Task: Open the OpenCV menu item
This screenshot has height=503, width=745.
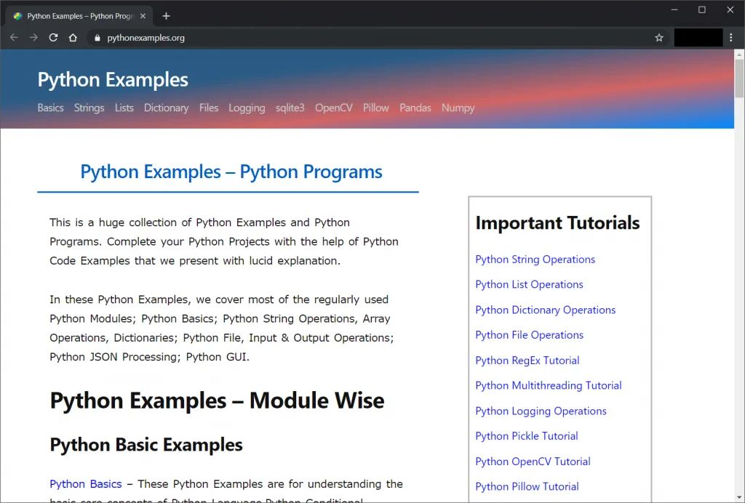Action: click(x=333, y=108)
